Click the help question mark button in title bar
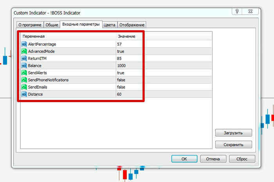The width and height of the screenshot is (274, 182). tap(237, 12)
